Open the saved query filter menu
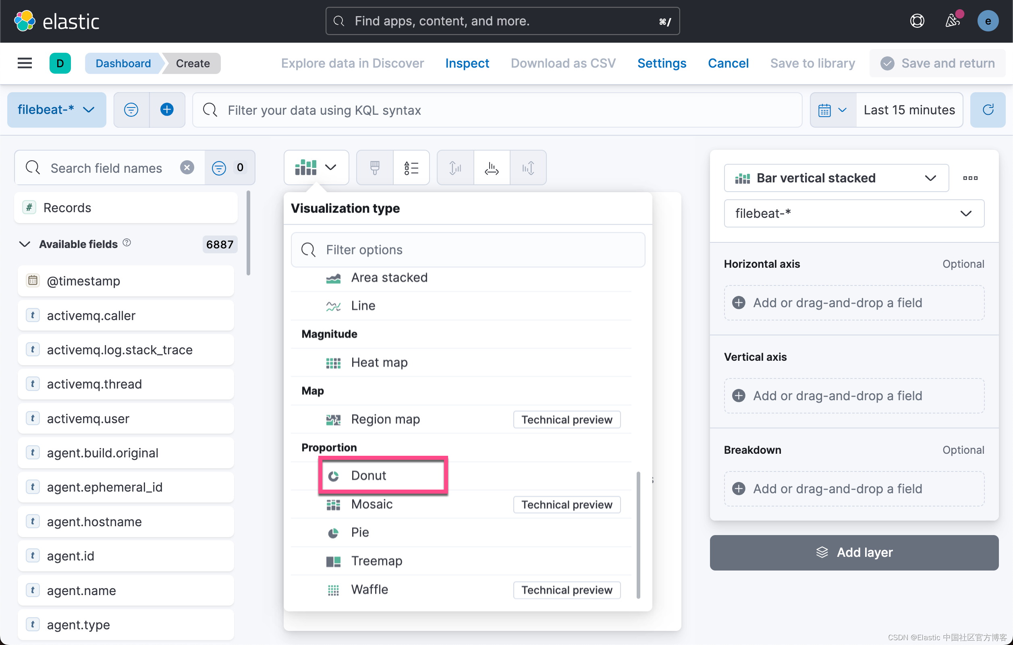The width and height of the screenshot is (1013, 645). pyautogui.click(x=131, y=110)
